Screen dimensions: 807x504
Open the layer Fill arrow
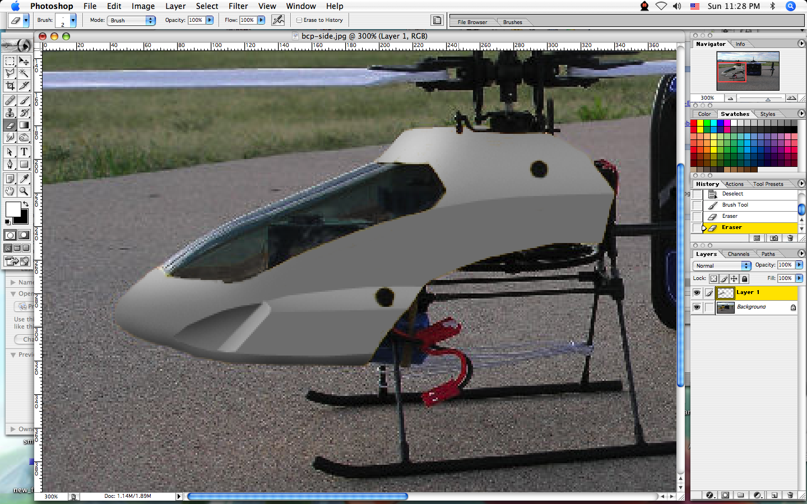click(x=799, y=278)
